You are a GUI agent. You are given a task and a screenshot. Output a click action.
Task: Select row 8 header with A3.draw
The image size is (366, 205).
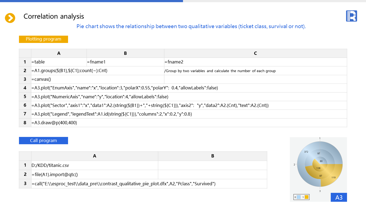pos(25,123)
